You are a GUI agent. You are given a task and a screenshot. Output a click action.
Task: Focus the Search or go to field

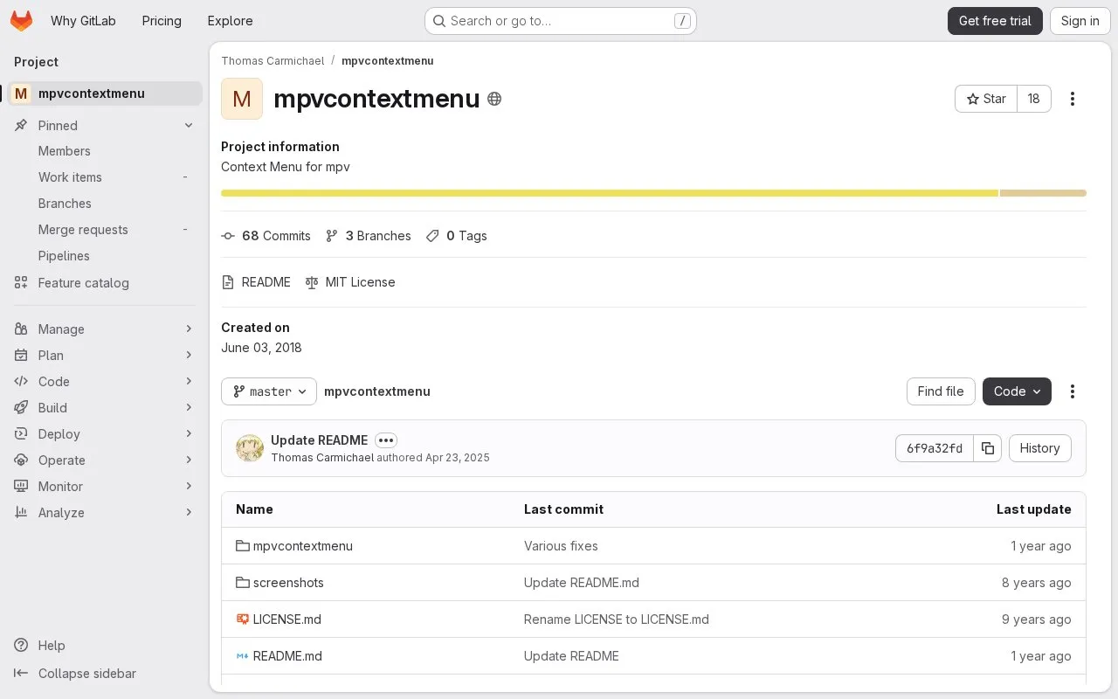point(560,21)
